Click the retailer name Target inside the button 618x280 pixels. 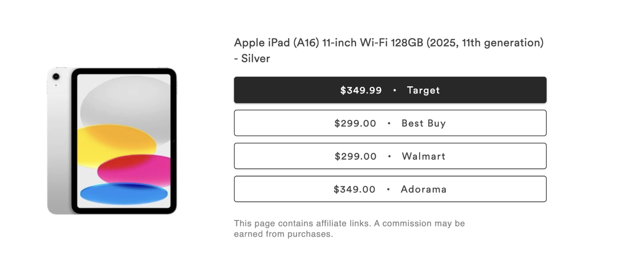point(423,90)
